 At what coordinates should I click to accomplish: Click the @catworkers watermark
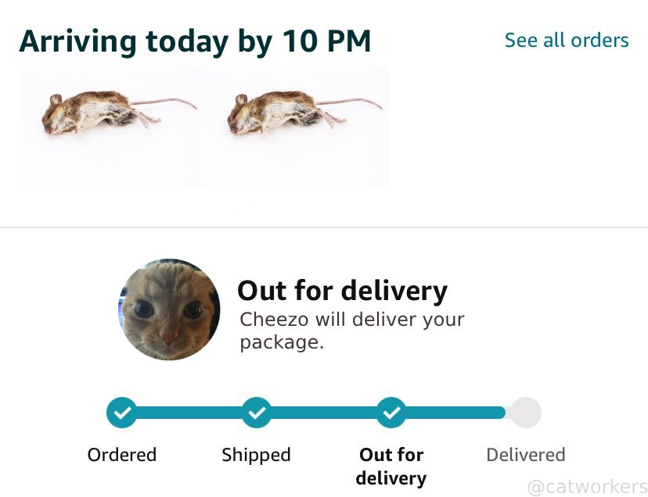(587, 487)
